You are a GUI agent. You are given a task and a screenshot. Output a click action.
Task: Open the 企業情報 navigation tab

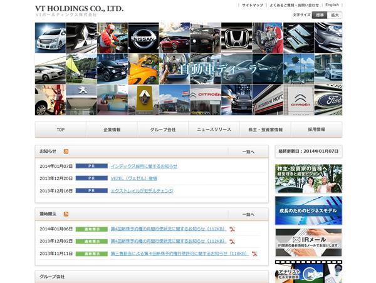click(x=112, y=130)
